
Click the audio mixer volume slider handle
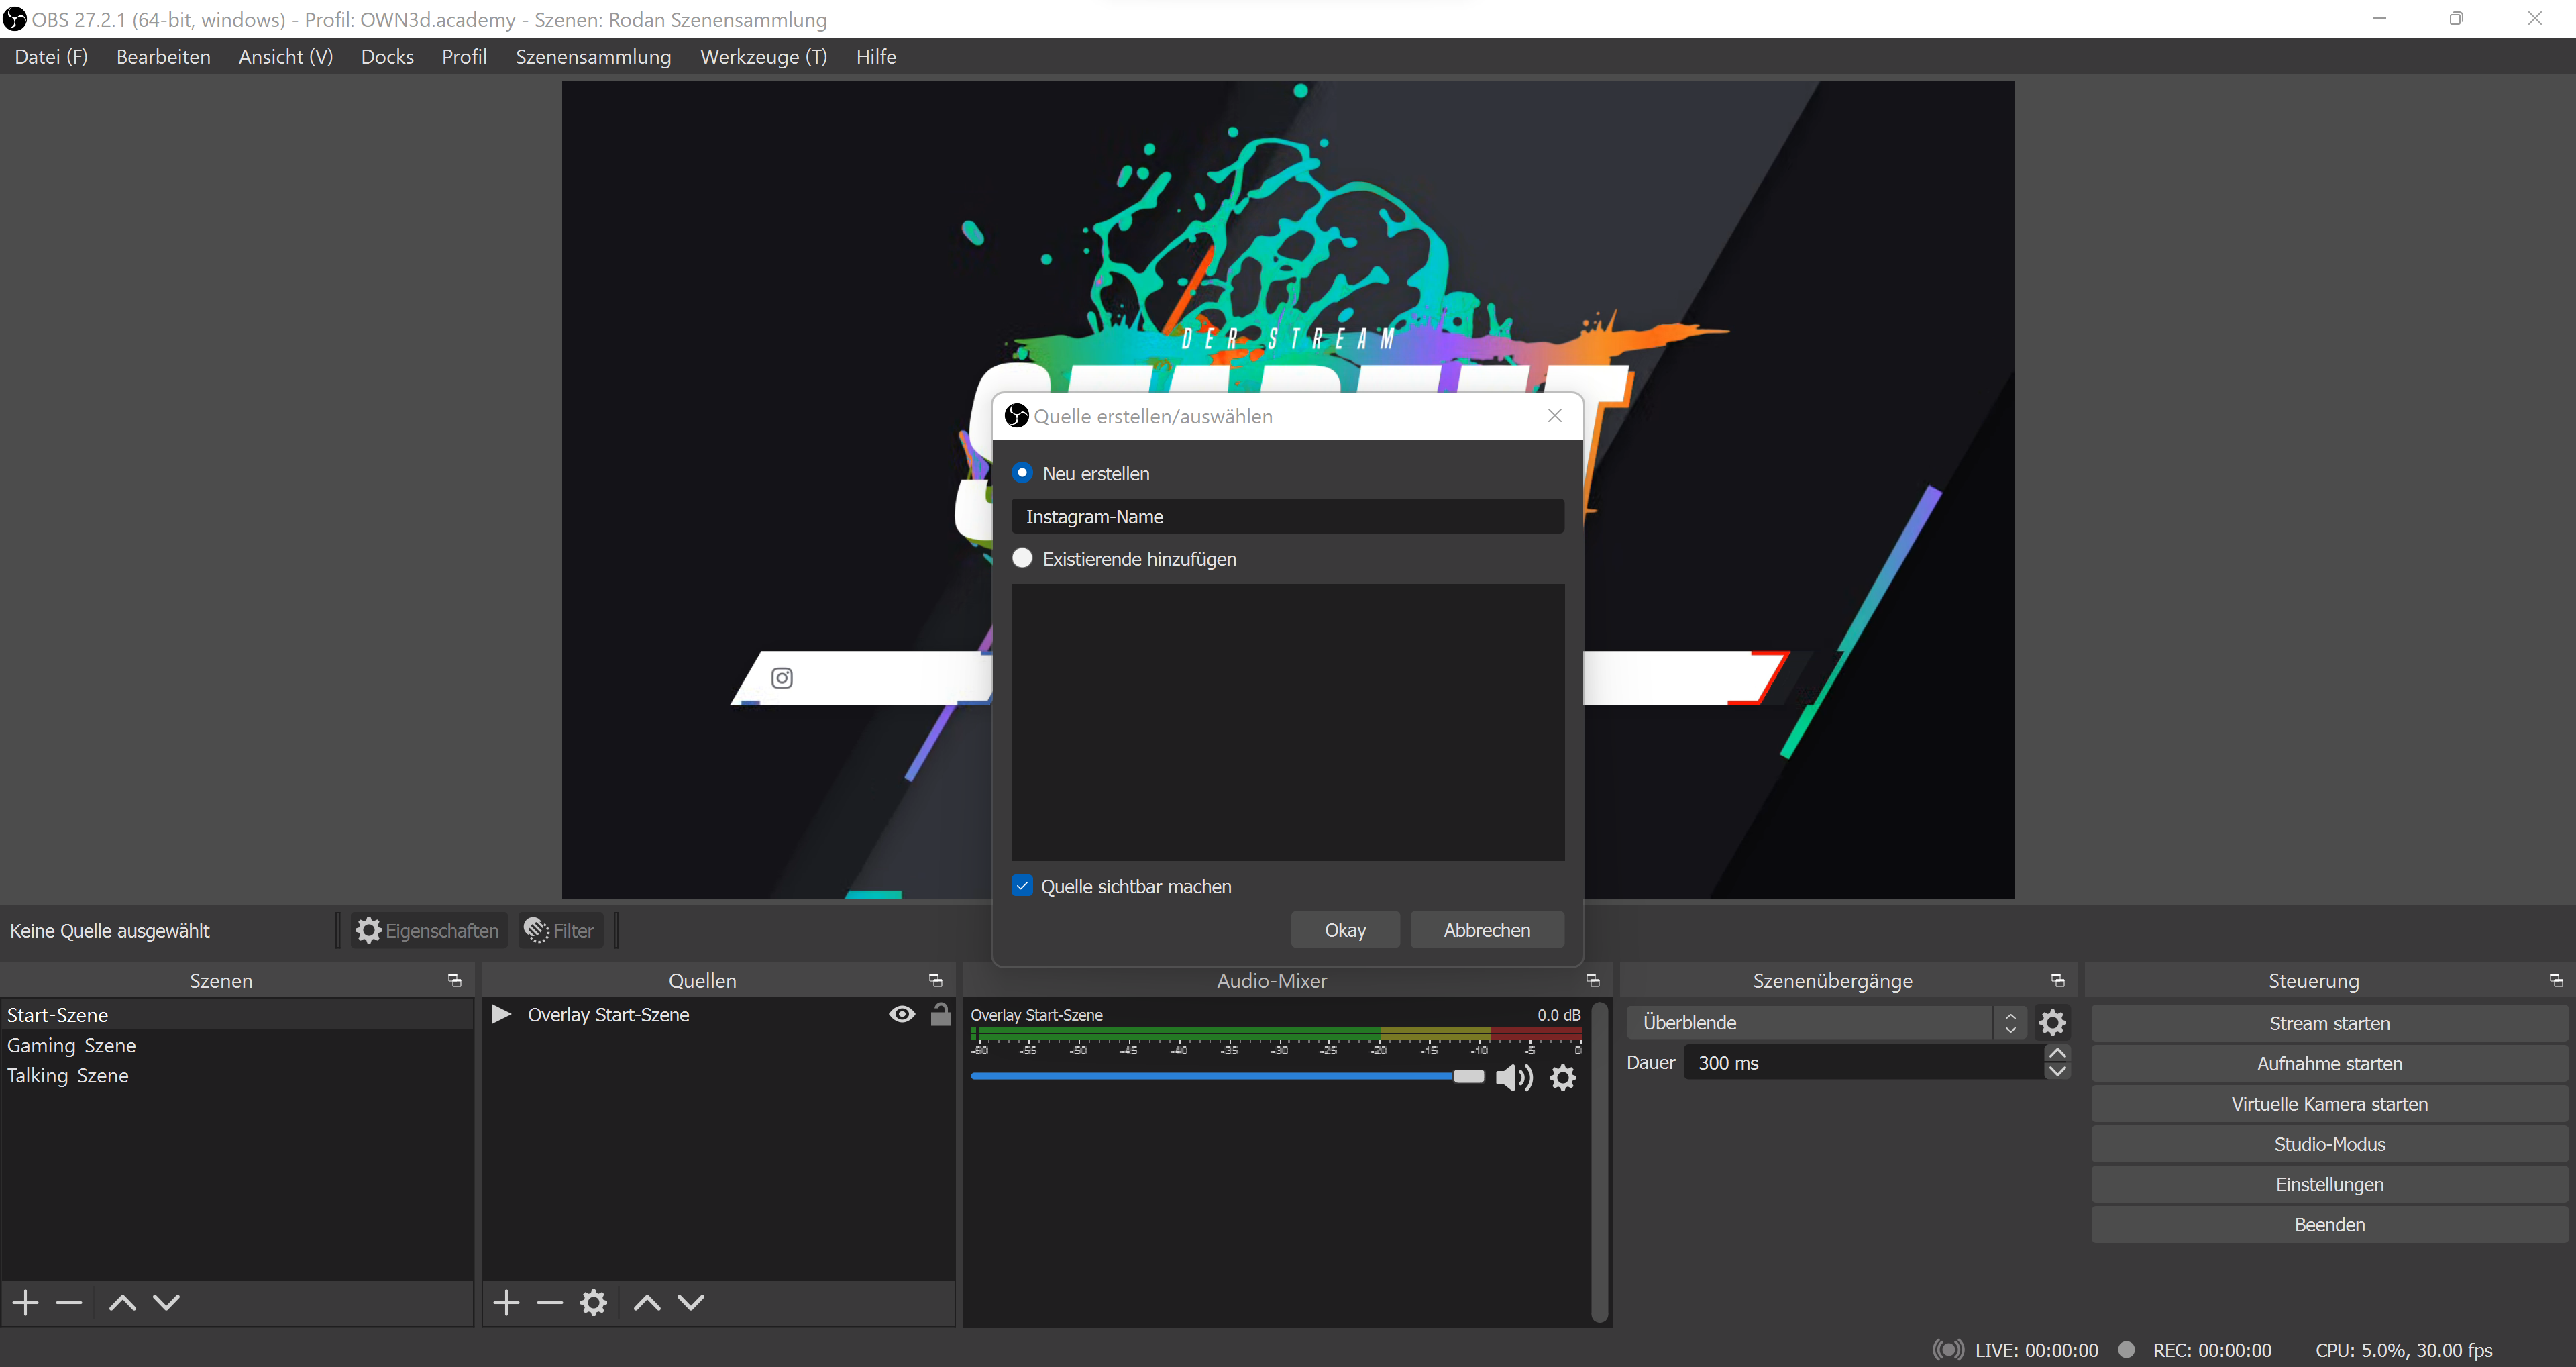(x=1468, y=1077)
